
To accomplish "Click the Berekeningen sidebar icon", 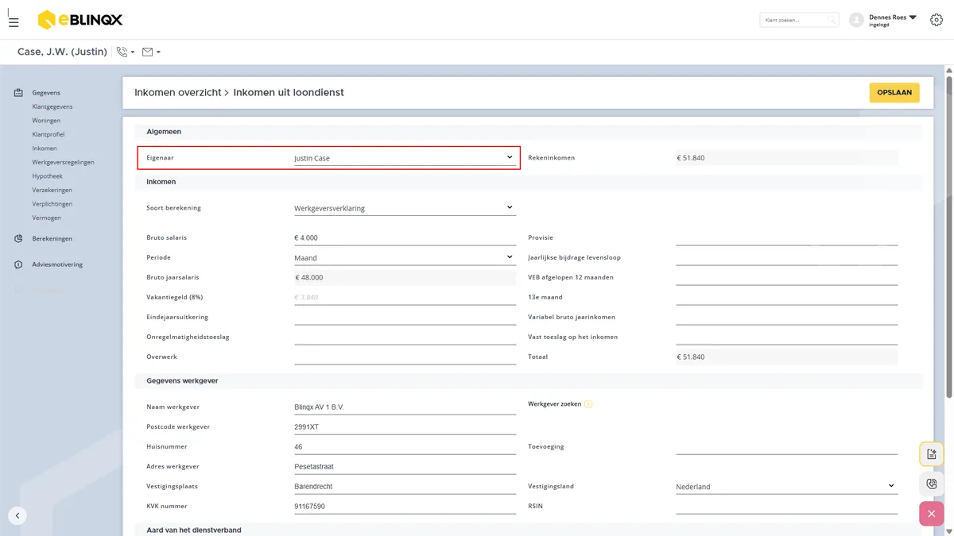I will coord(18,238).
